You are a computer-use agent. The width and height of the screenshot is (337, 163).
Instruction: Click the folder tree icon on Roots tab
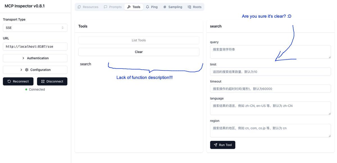(x=189, y=7)
